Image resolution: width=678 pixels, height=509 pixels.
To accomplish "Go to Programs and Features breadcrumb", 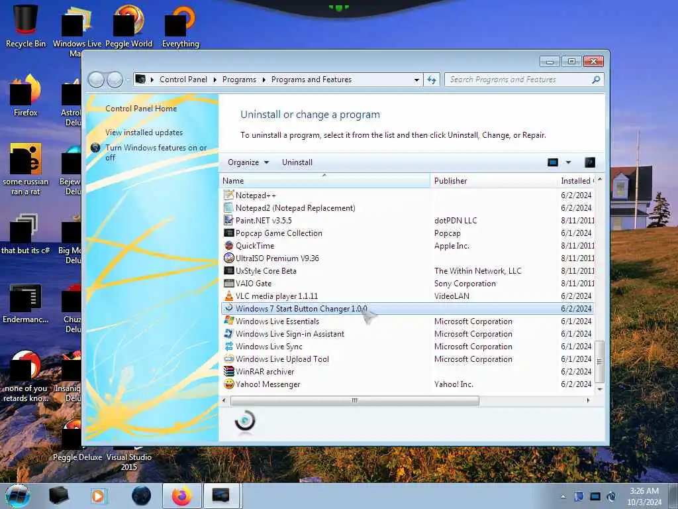I will (x=311, y=80).
